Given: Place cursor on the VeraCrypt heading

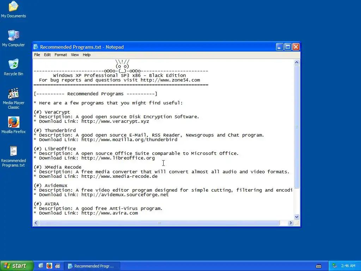Looking at the screenshot, I should [x=57, y=112].
